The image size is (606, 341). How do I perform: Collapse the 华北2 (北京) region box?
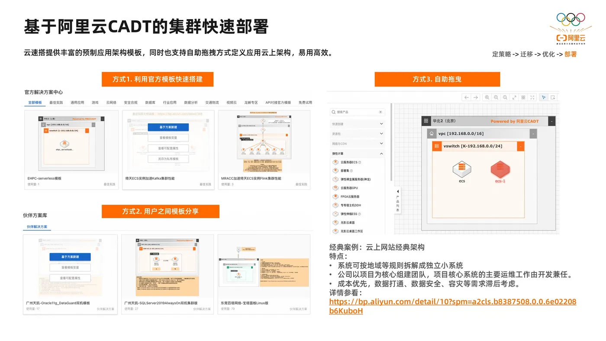(x=551, y=121)
